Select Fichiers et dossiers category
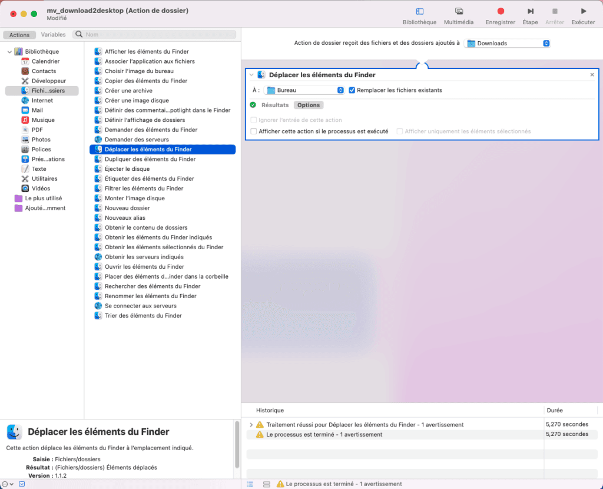 [42, 90]
